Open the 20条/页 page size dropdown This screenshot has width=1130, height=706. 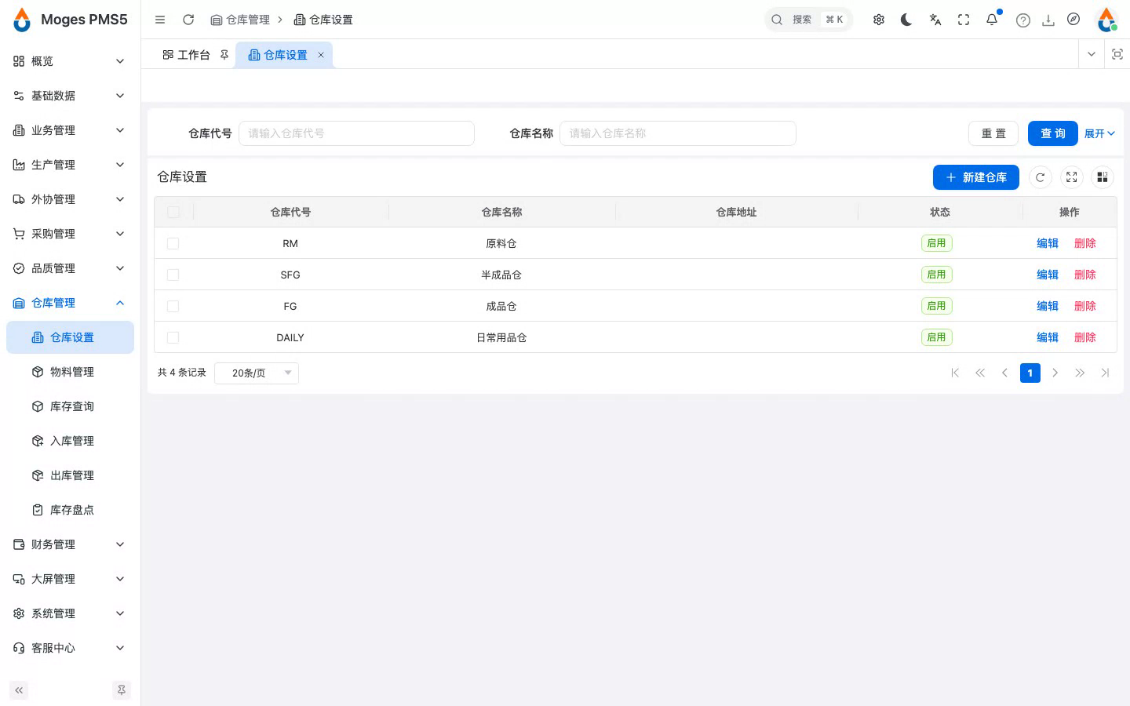pos(257,373)
